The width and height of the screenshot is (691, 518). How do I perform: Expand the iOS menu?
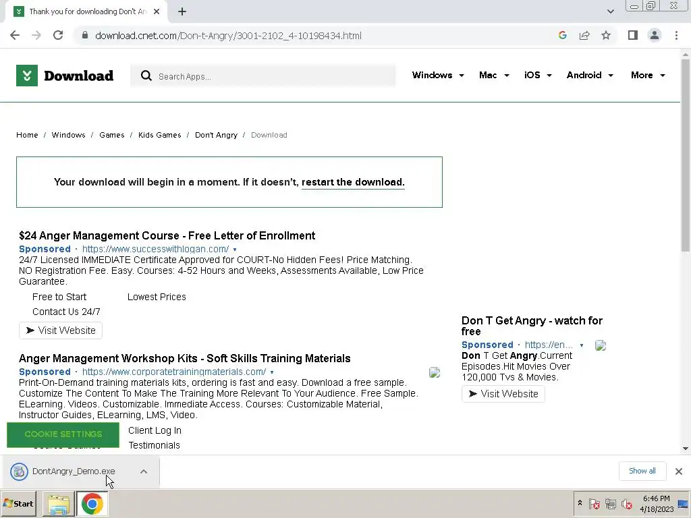click(x=538, y=76)
